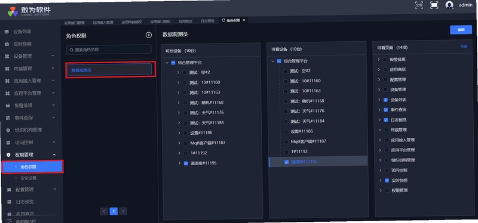Click the collapse-sidebar icon at the bottom left
The image size is (478, 223).
coord(9,221)
